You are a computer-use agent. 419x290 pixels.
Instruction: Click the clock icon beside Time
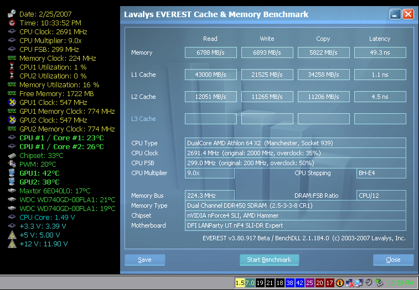12,23
